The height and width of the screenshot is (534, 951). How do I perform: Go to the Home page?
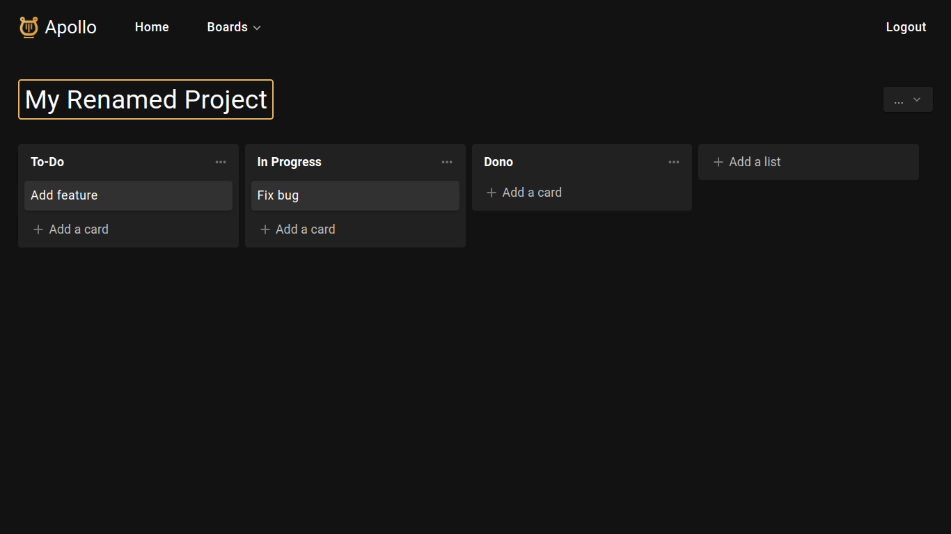[x=152, y=27]
